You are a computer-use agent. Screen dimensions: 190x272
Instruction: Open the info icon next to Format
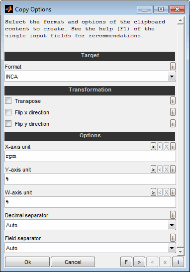(173, 66)
